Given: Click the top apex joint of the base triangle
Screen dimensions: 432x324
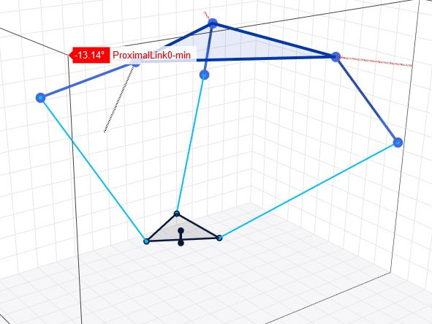Looking at the screenshot, I should point(213,23).
